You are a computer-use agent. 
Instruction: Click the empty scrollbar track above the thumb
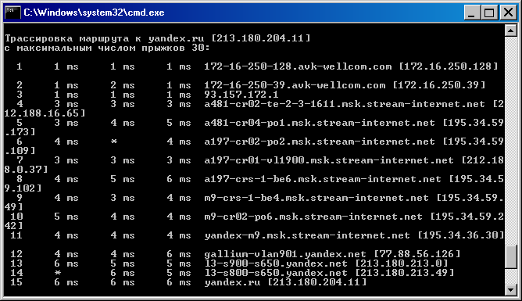click(511, 140)
